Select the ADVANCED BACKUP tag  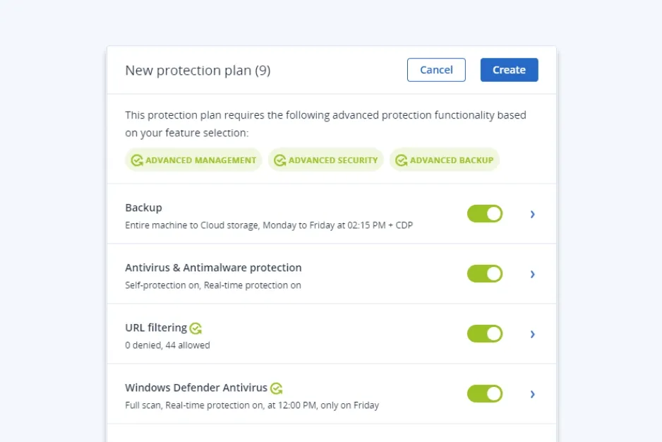[444, 160]
